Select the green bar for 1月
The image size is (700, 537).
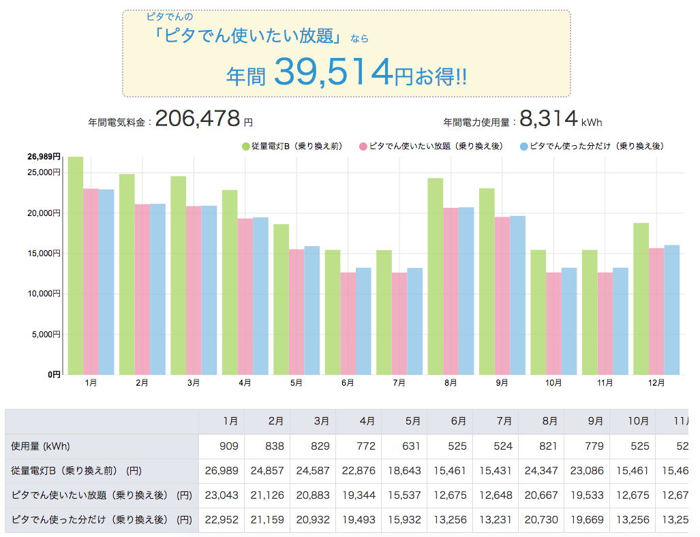coord(76,266)
